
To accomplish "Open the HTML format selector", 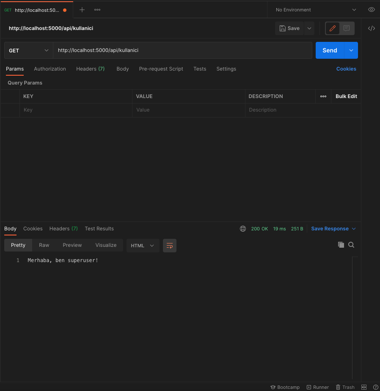I will (x=143, y=246).
